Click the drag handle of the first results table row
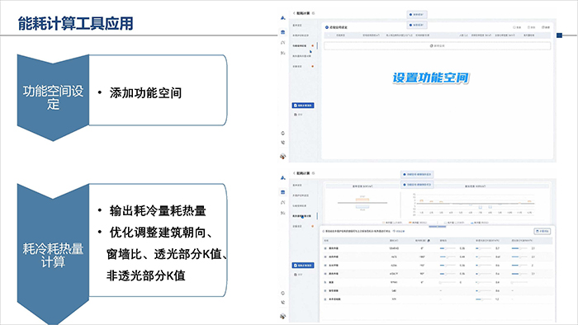The image size is (578, 325). point(325,248)
